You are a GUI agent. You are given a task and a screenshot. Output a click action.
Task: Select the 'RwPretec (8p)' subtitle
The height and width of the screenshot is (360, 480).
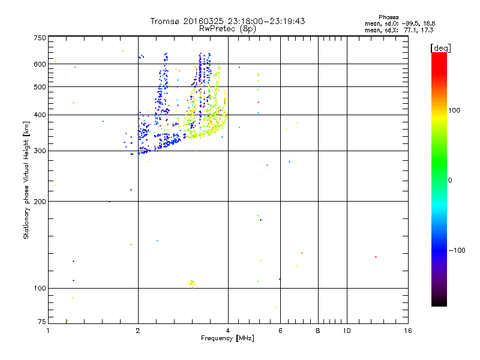pyautogui.click(x=227, y=29)
